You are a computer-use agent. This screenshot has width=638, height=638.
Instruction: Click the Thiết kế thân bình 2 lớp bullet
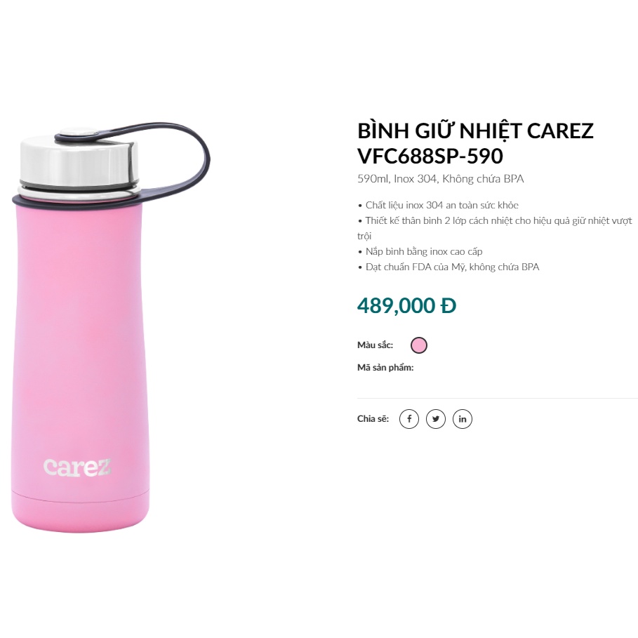coord(495,228)
